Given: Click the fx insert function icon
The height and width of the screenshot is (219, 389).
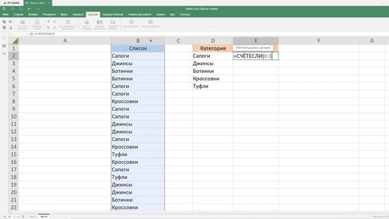Looking at the screenshot, I should pos(32,33).
